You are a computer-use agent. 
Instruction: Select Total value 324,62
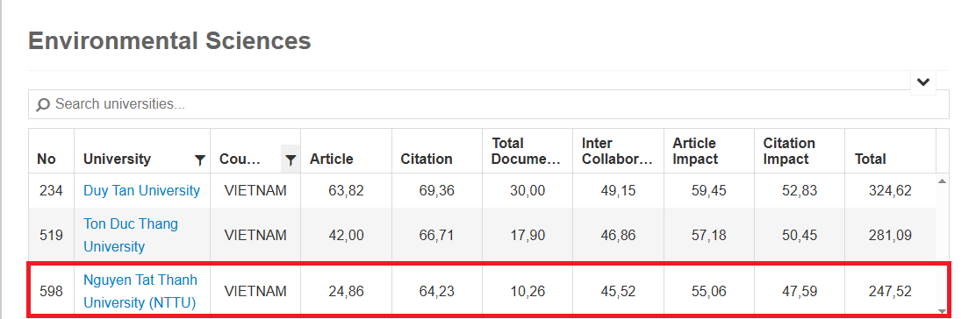pos(890,190)
